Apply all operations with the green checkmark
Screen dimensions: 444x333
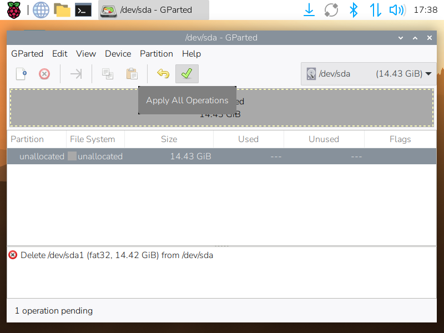(x=186, y=74)
